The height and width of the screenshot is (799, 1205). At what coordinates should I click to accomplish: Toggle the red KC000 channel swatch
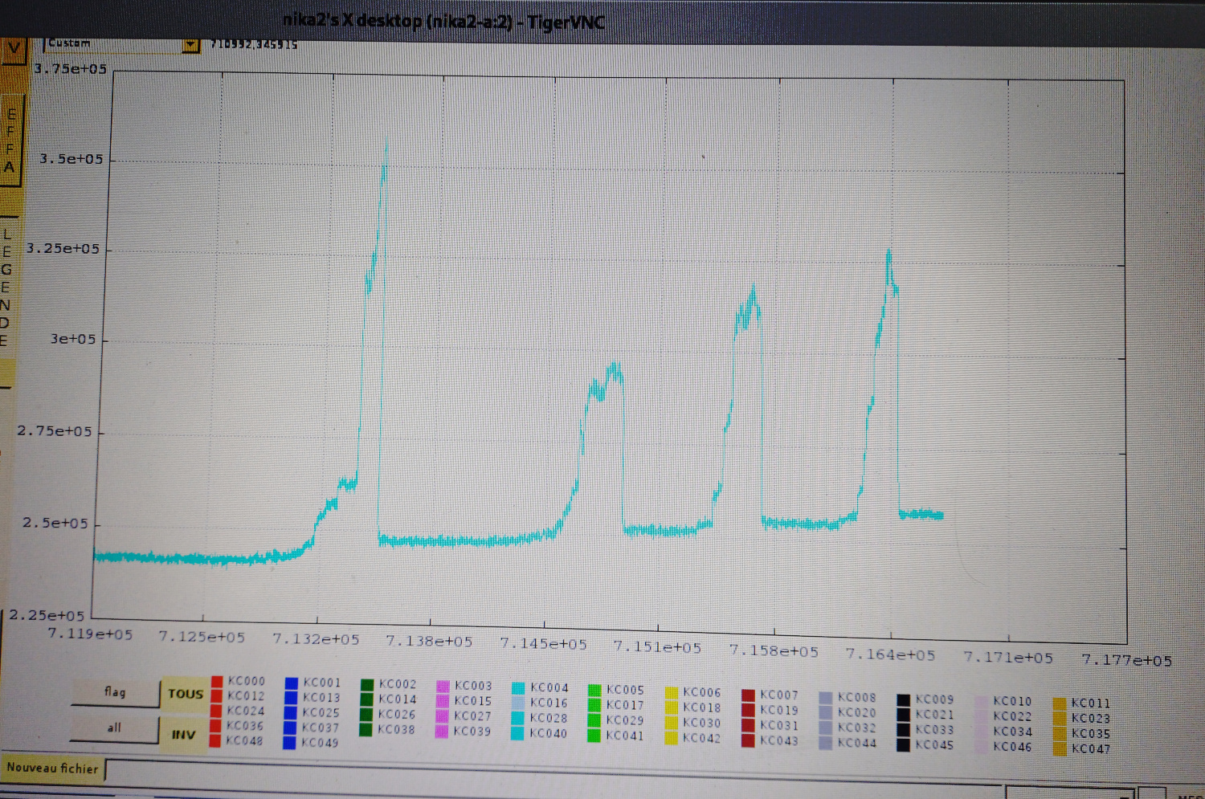[217, 682]
